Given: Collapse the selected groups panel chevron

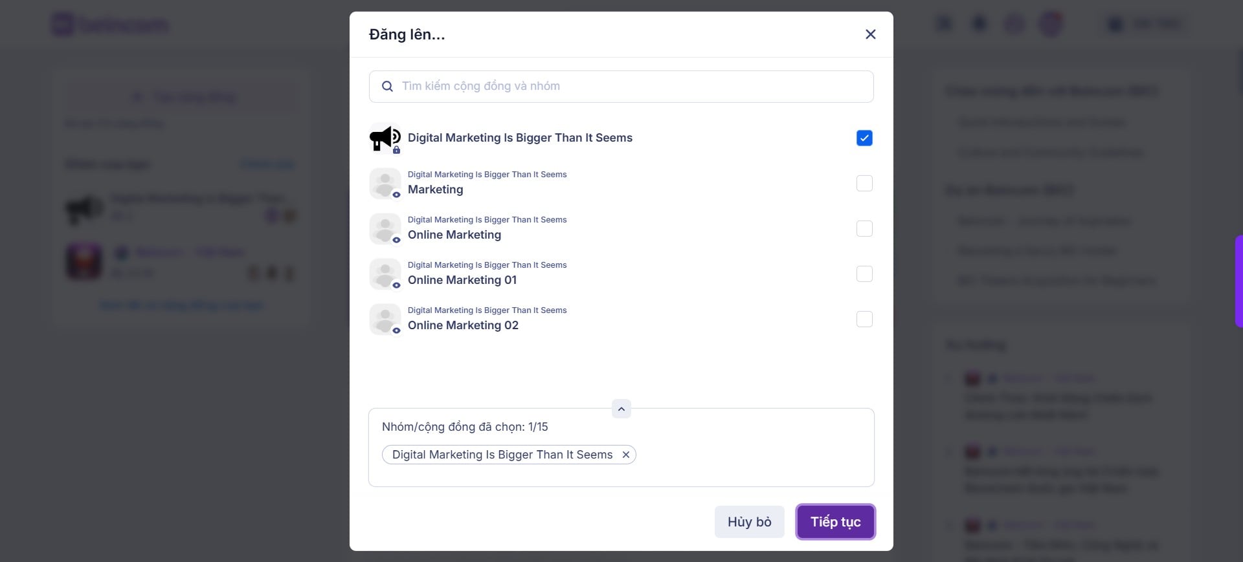Looking at the screenshot, I should pos(621,409).
